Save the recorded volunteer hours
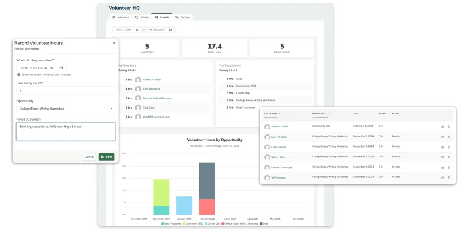This screenshot has height=232, width=459. coord(107,157)
